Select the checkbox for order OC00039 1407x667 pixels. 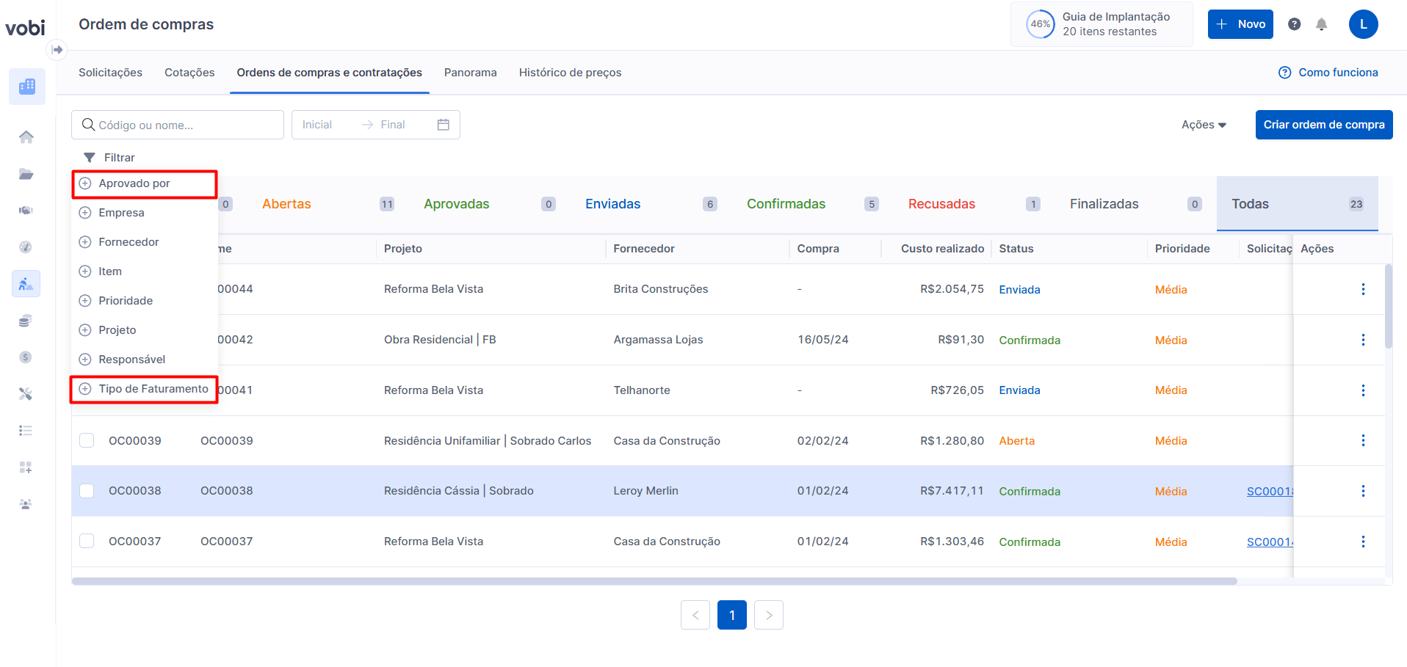(x=87, y=440)
